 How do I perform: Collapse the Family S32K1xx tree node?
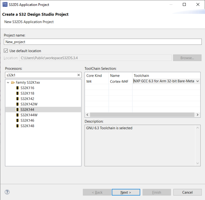pyautogui.click(x=8, y=83)
